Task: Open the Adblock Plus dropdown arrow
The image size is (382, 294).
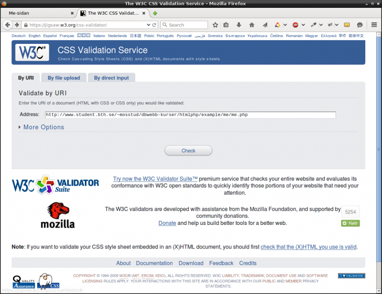Action: pyautogui.click(x=303, y=25)
